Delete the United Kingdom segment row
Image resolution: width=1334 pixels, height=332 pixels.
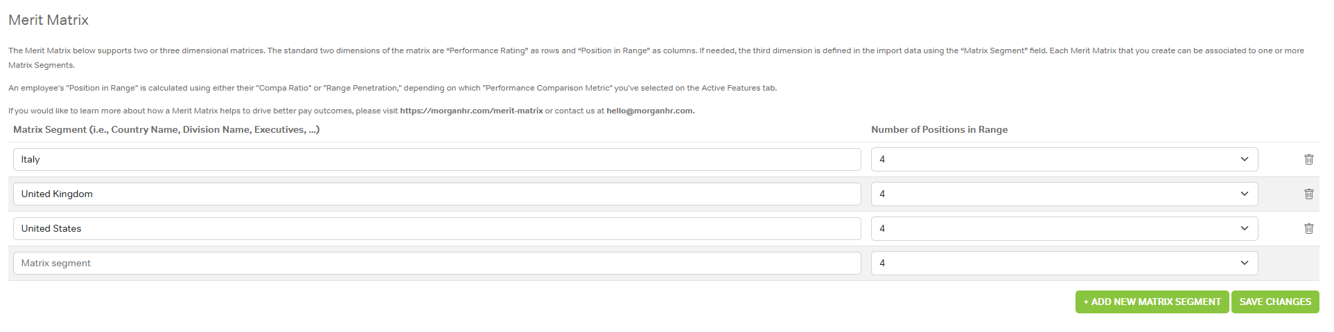click(1308, 194)
